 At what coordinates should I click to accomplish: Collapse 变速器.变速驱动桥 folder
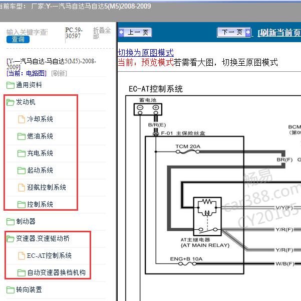[x=43, y=238]
